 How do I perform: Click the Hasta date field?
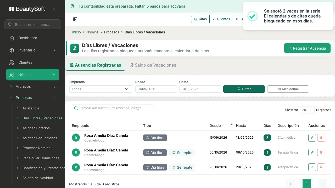click(200, 89)
